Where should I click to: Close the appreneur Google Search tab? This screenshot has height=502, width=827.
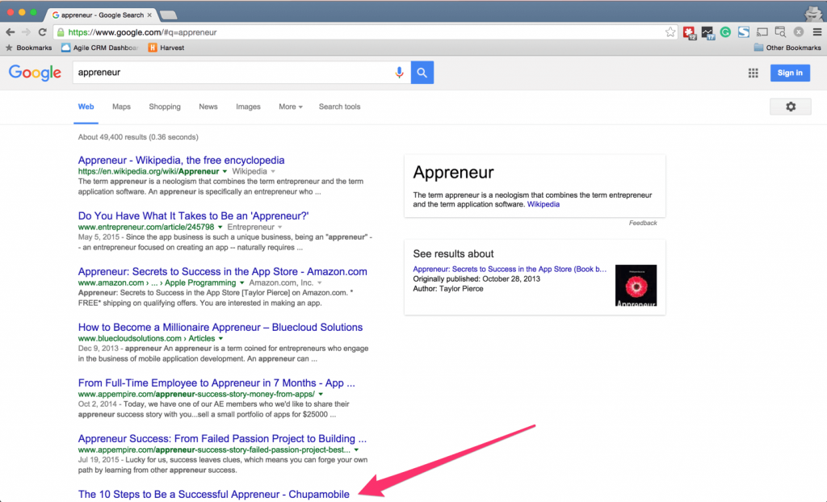[x=149, y=15]
